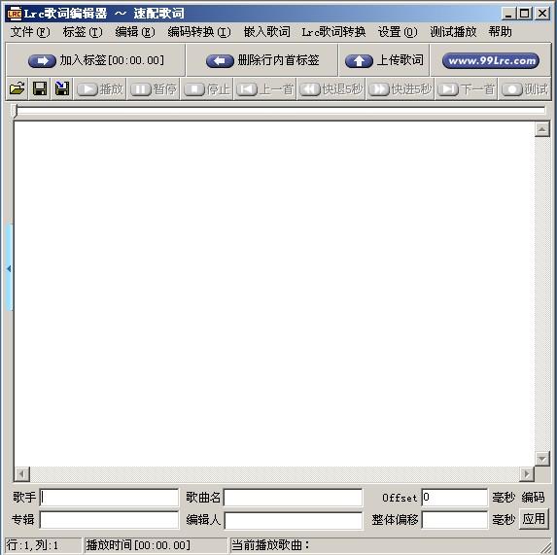Save lyrics using the floppy disk icon
This screenshot has width=557, height=555.
point(40,88)
